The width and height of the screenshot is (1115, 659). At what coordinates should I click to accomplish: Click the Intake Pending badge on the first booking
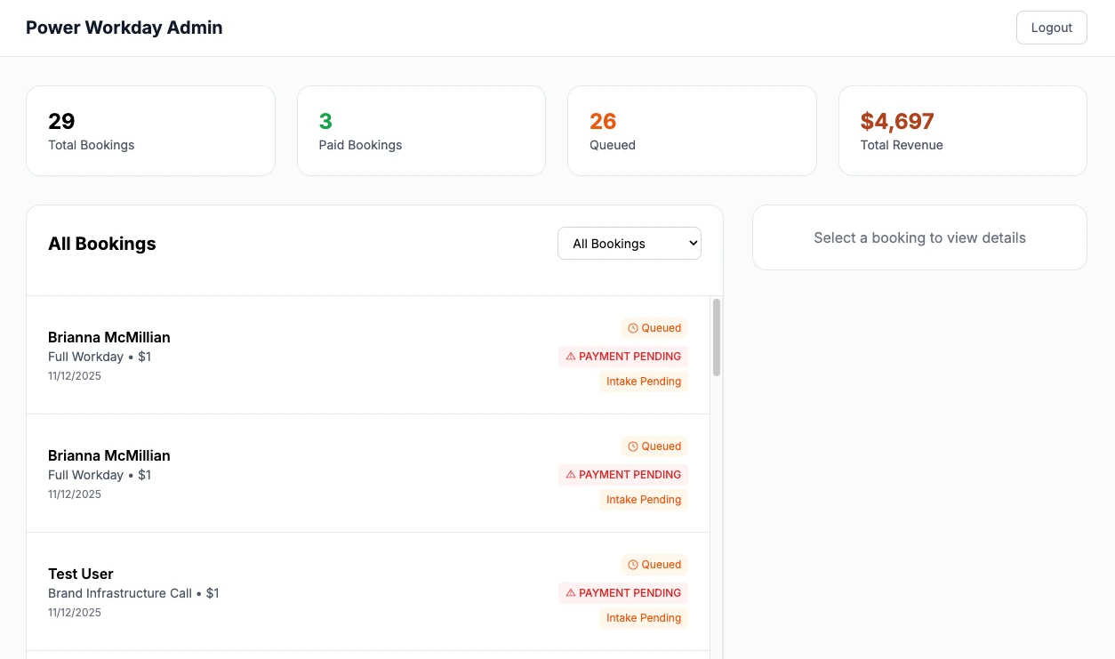pos(644,382)
